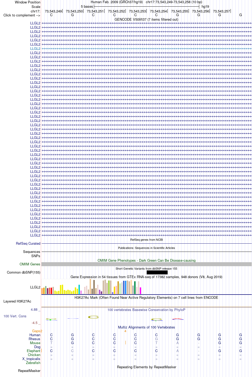Click the gray OMIM Genes item bar
This screenshot has height=377, width=252.
146,264
